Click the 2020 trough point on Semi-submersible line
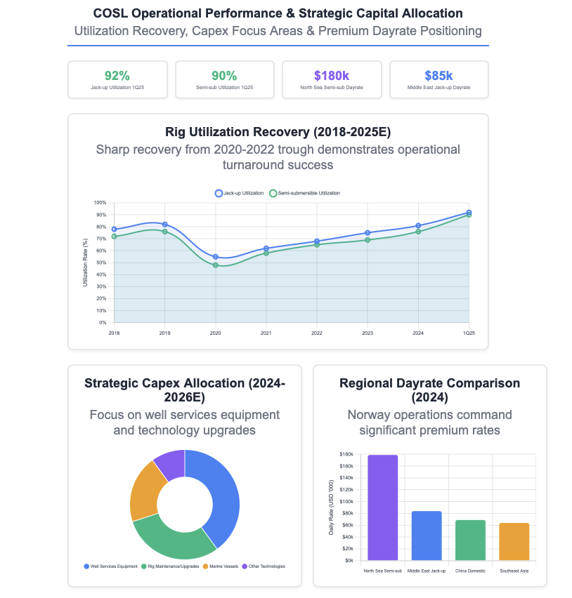 pos(216,265)
